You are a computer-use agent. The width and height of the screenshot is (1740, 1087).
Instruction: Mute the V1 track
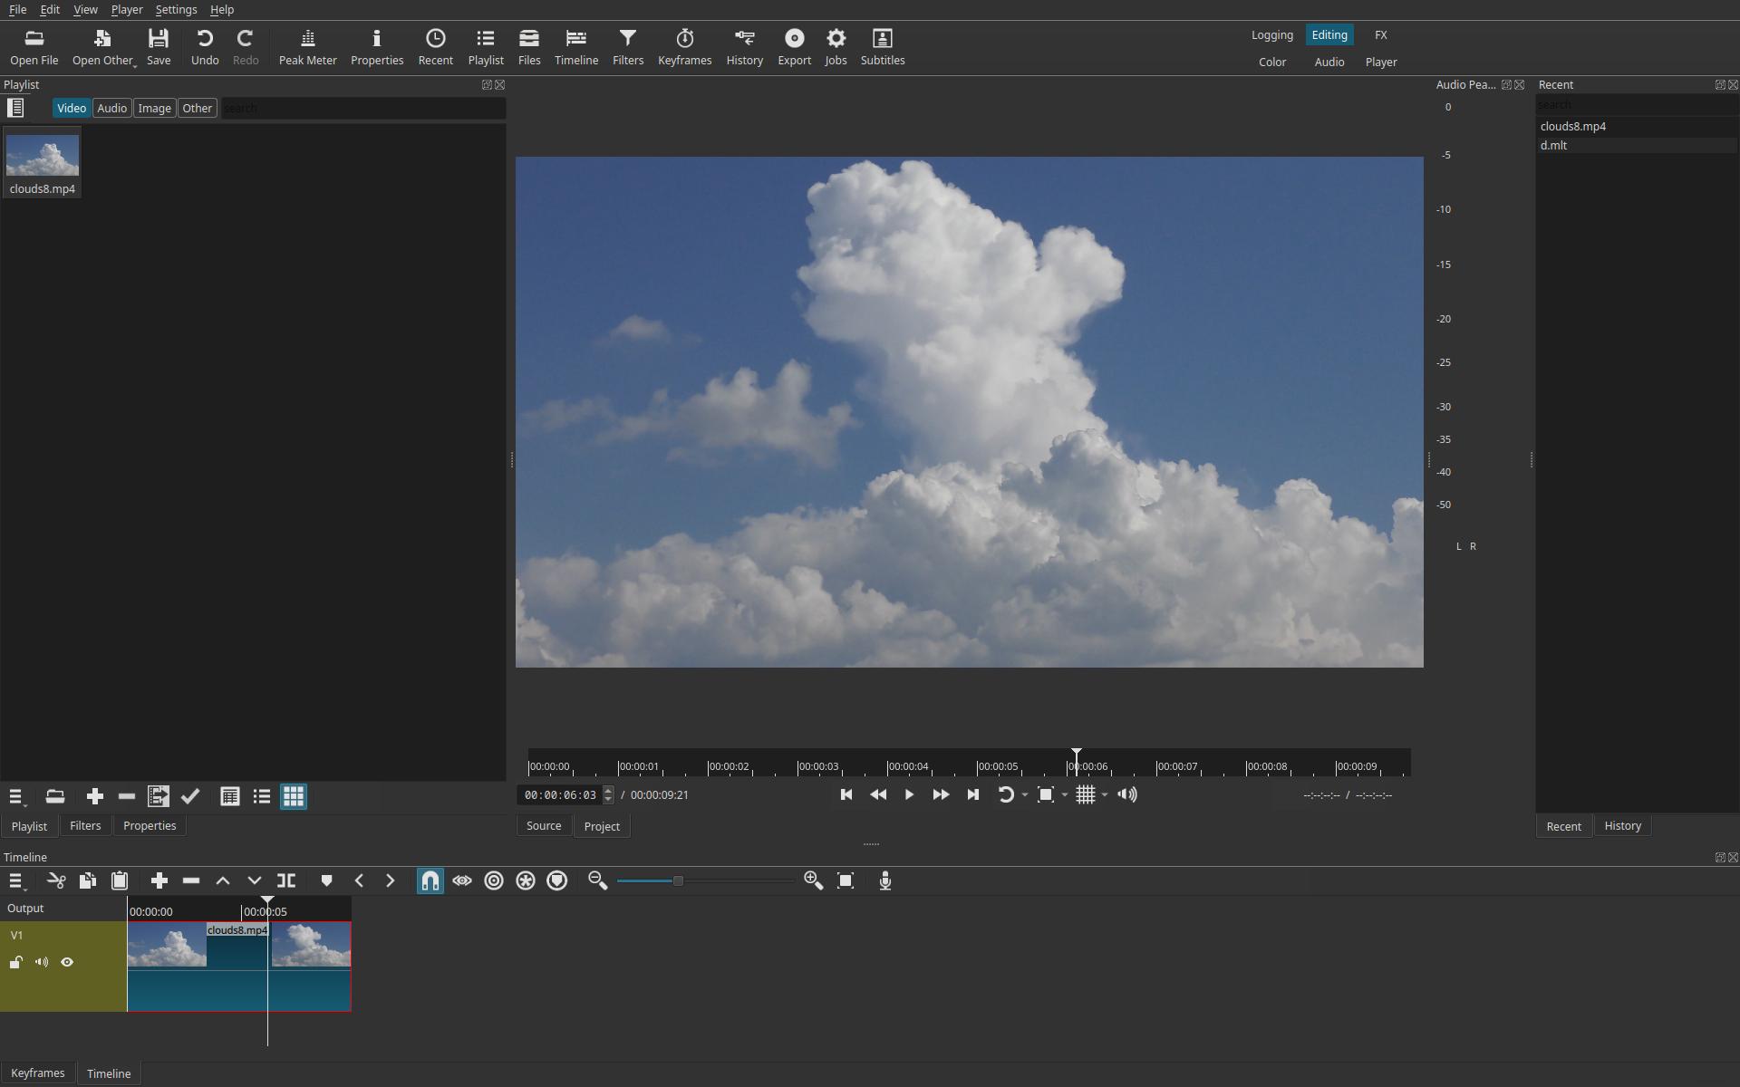[x=42, y=962]
